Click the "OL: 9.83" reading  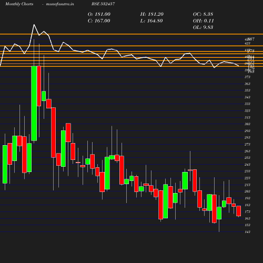click(203, 27)
